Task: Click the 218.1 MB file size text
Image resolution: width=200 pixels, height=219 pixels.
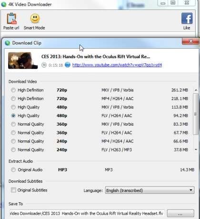Action: point(180,99)
